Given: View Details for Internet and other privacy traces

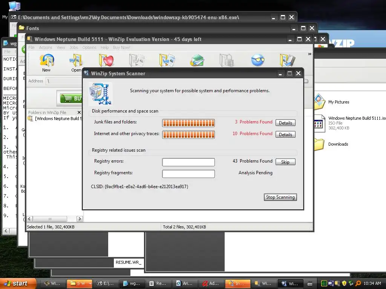Looking at the screenshot, I should [x=285, y=134].
